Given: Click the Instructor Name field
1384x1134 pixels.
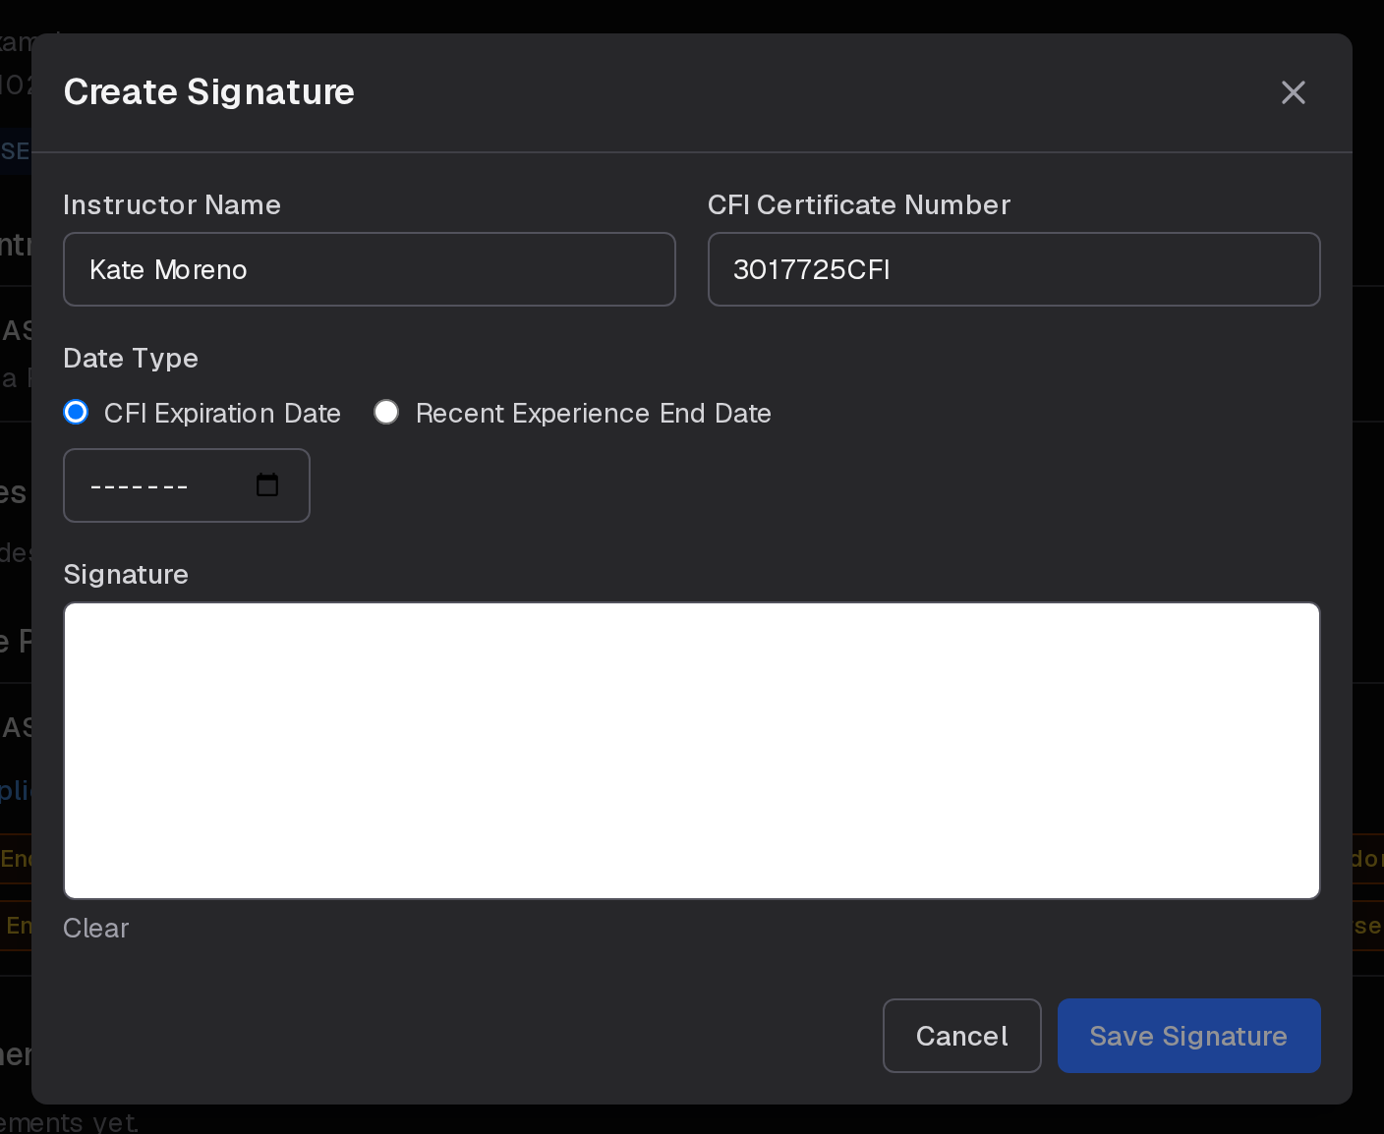Looking at the screenshot, I should coord(370,269).
